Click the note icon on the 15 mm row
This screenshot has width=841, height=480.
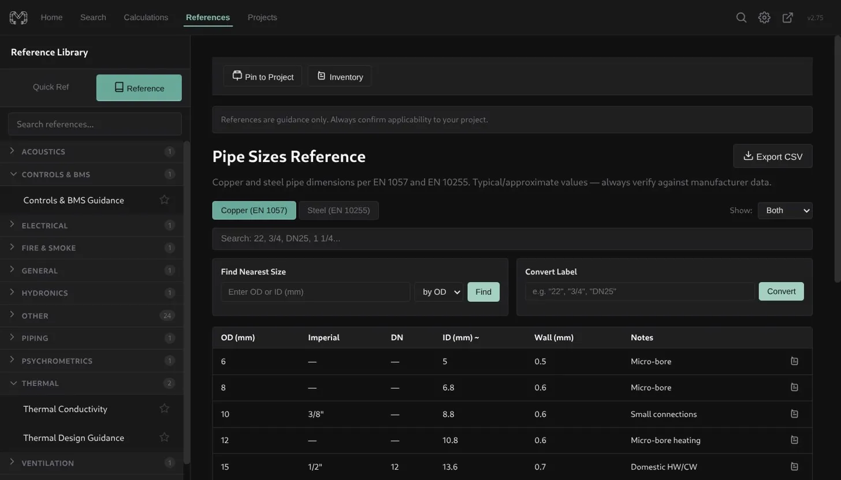(x=794, y=466)
